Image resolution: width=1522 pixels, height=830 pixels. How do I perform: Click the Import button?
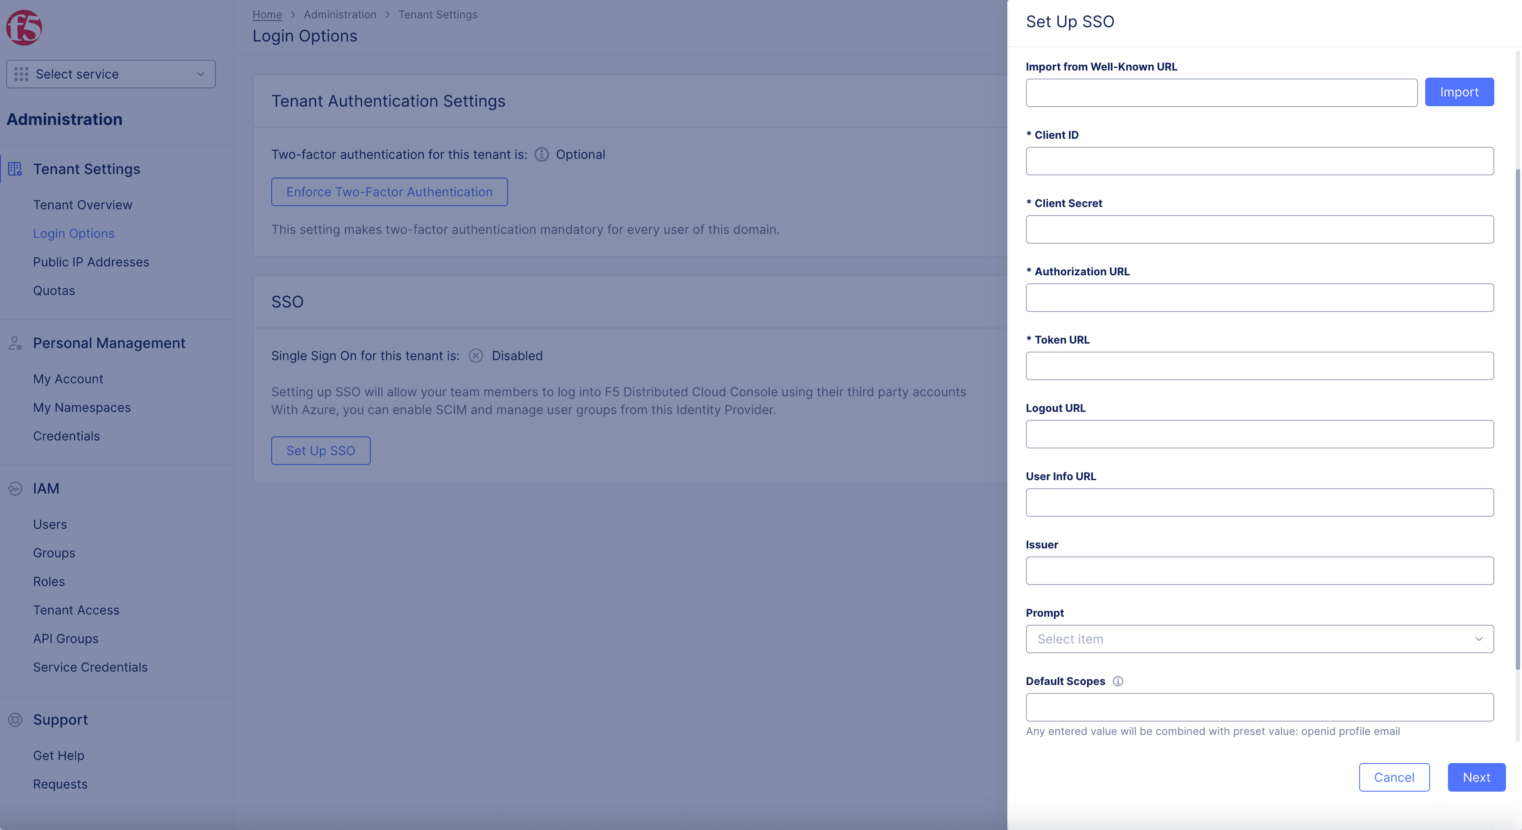tap(1460, 92)
